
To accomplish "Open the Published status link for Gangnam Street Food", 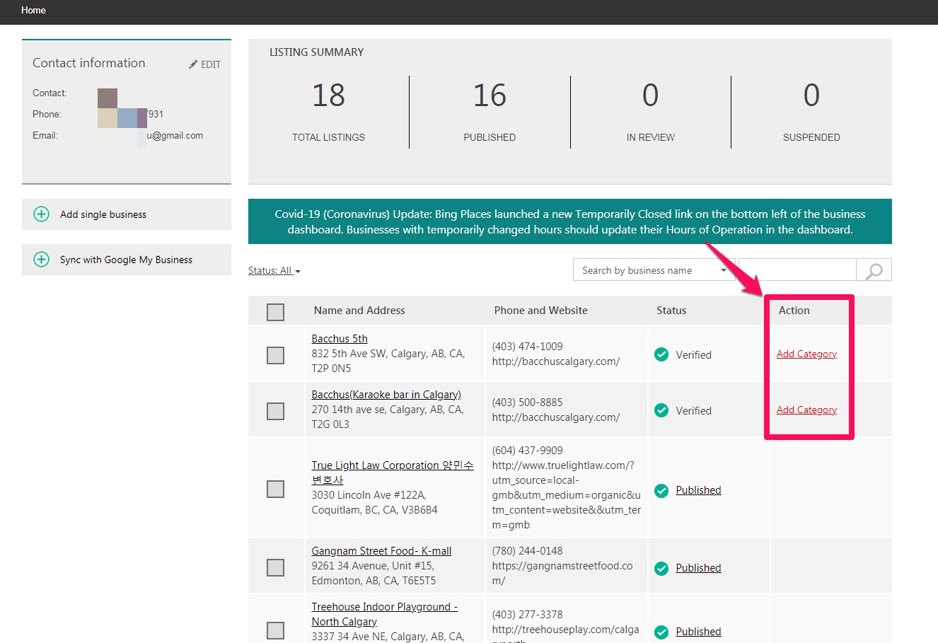I will tap(698, 568).
